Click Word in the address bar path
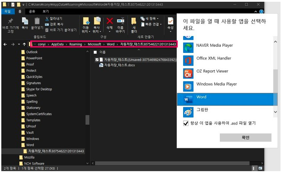The image size is (284, 172). (110, 44)
